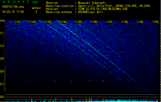This screenshot has width=161, height=102.
Task: Click the receiver text ICOM IC-575
Action: click(87, 9)
